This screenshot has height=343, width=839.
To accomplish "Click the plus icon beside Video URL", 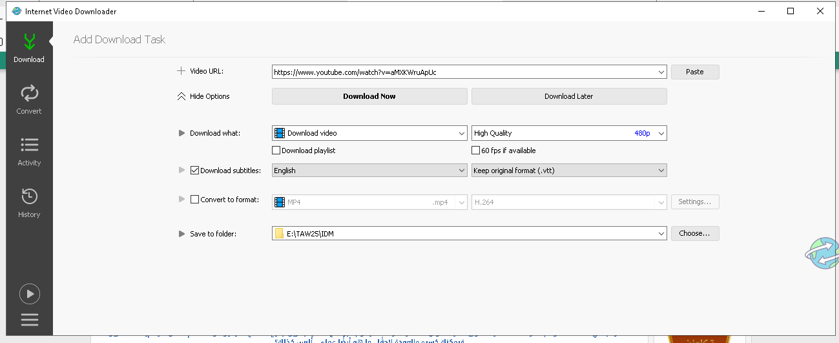I will 181,72.
